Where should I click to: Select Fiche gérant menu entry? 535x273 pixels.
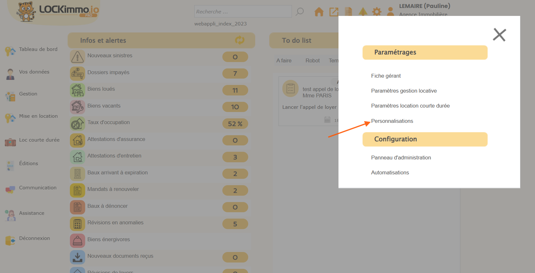point(386,76)
